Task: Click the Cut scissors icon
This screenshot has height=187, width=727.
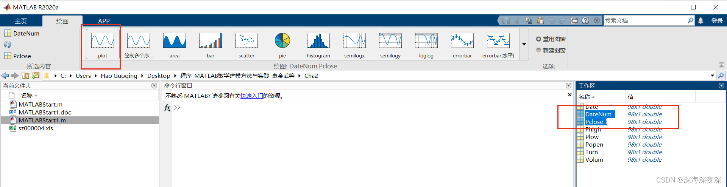Action: click(517, 21)
